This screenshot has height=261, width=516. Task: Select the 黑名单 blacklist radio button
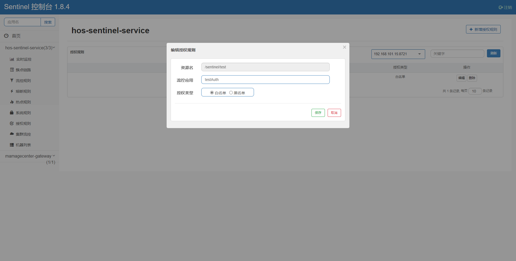pyautogui.click(x=231, y=92)
